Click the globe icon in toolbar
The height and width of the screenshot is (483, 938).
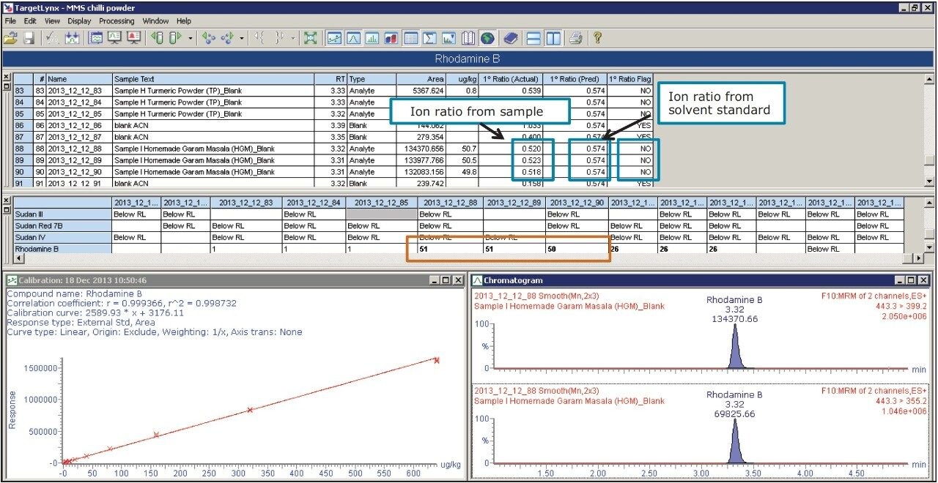(487, 37)
